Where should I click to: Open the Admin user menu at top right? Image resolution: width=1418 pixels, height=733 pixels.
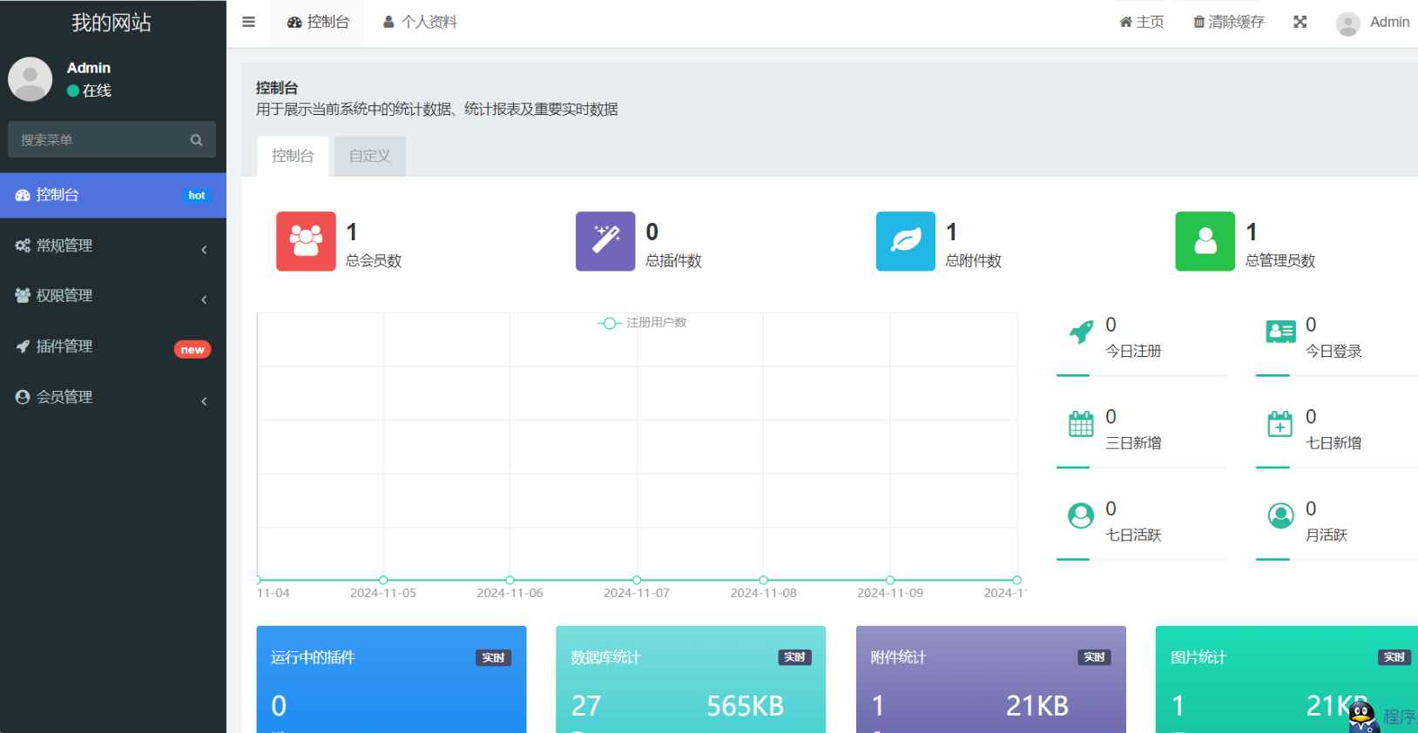click(1373, 23)
